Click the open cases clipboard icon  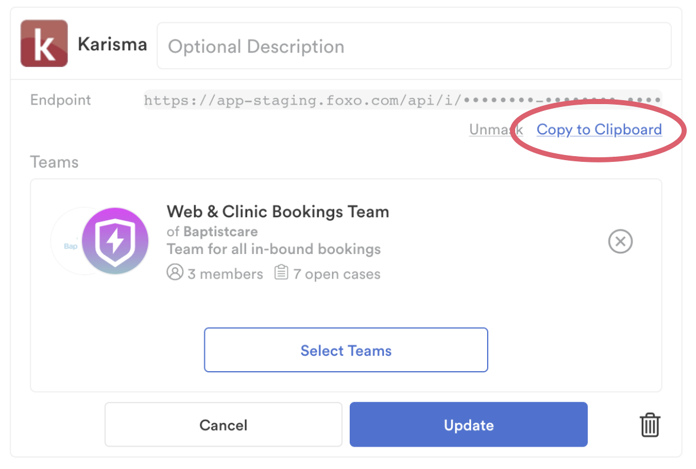point(281,272)
